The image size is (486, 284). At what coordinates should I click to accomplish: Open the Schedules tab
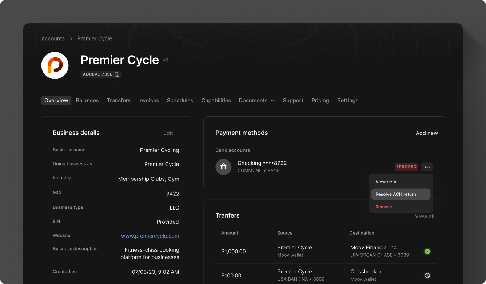click(180, 101)
